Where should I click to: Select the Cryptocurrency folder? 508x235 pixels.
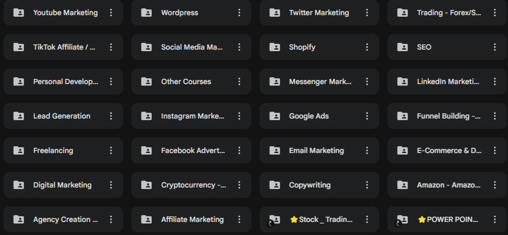click(x=193, y=185)
